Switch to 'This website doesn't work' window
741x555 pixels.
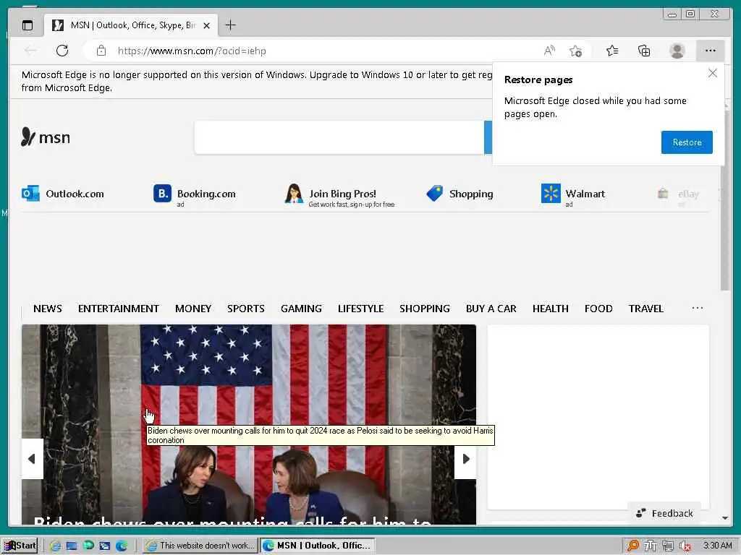200,546
